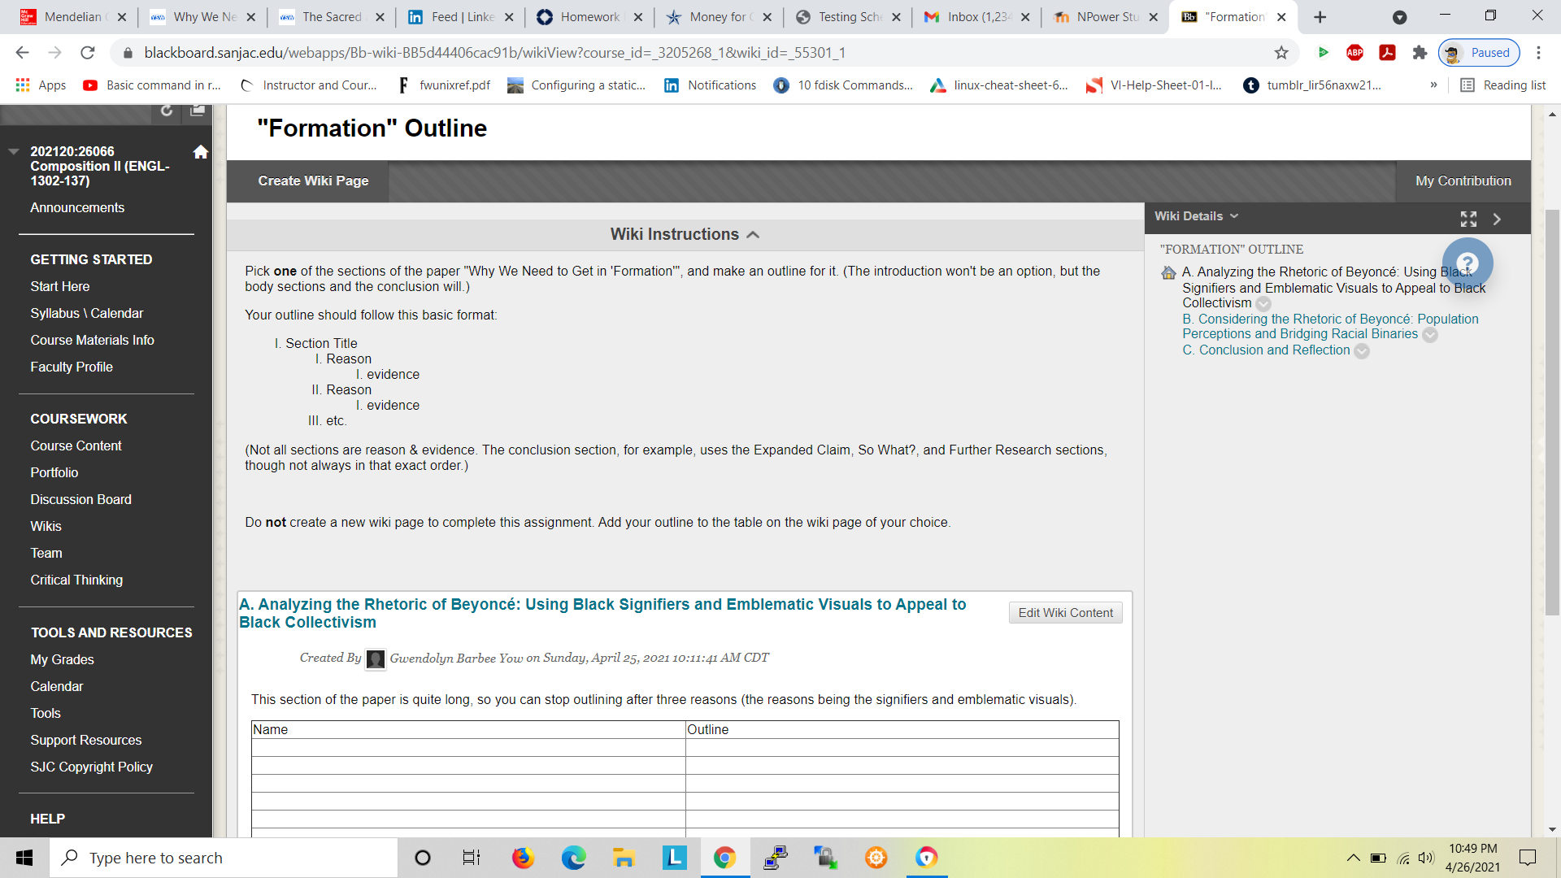Collapse the course title menu triangle
This screenshot has width=1561, height=878.
point(13,151)
